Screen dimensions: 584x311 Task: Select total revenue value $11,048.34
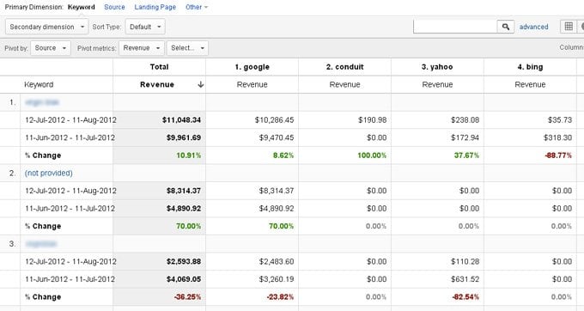(x=181, y=120)
